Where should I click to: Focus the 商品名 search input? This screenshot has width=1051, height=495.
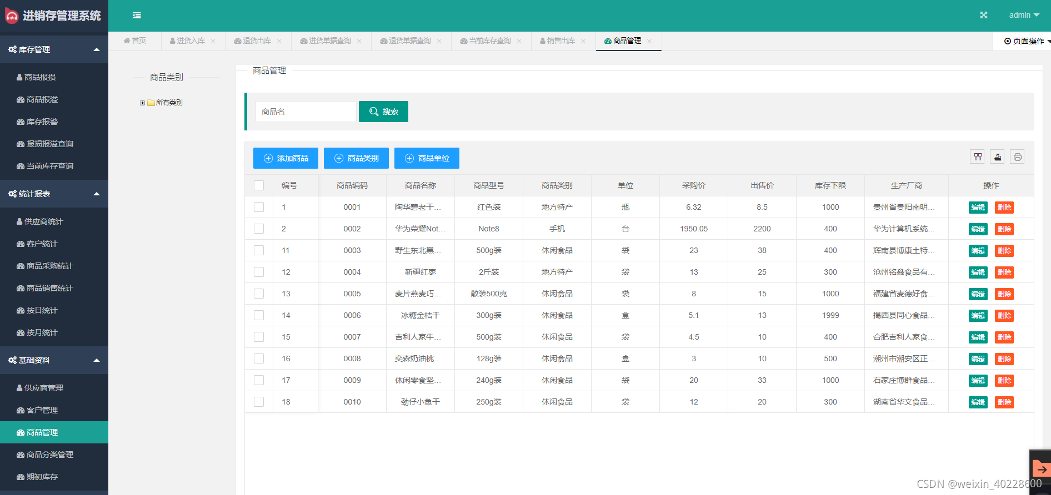tap(306, 112)
